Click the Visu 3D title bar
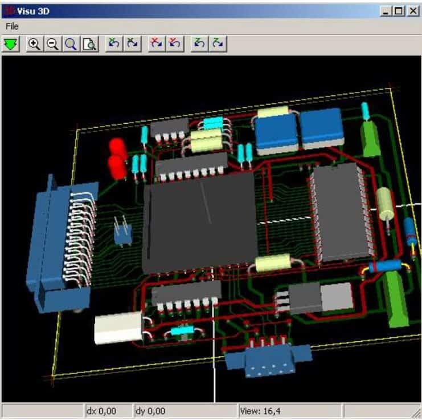The width and height of the screenshot is (422, 420). 171,10
